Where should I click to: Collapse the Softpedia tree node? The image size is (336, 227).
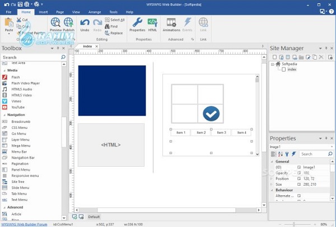pyautogui.click(x=273, y=64)
